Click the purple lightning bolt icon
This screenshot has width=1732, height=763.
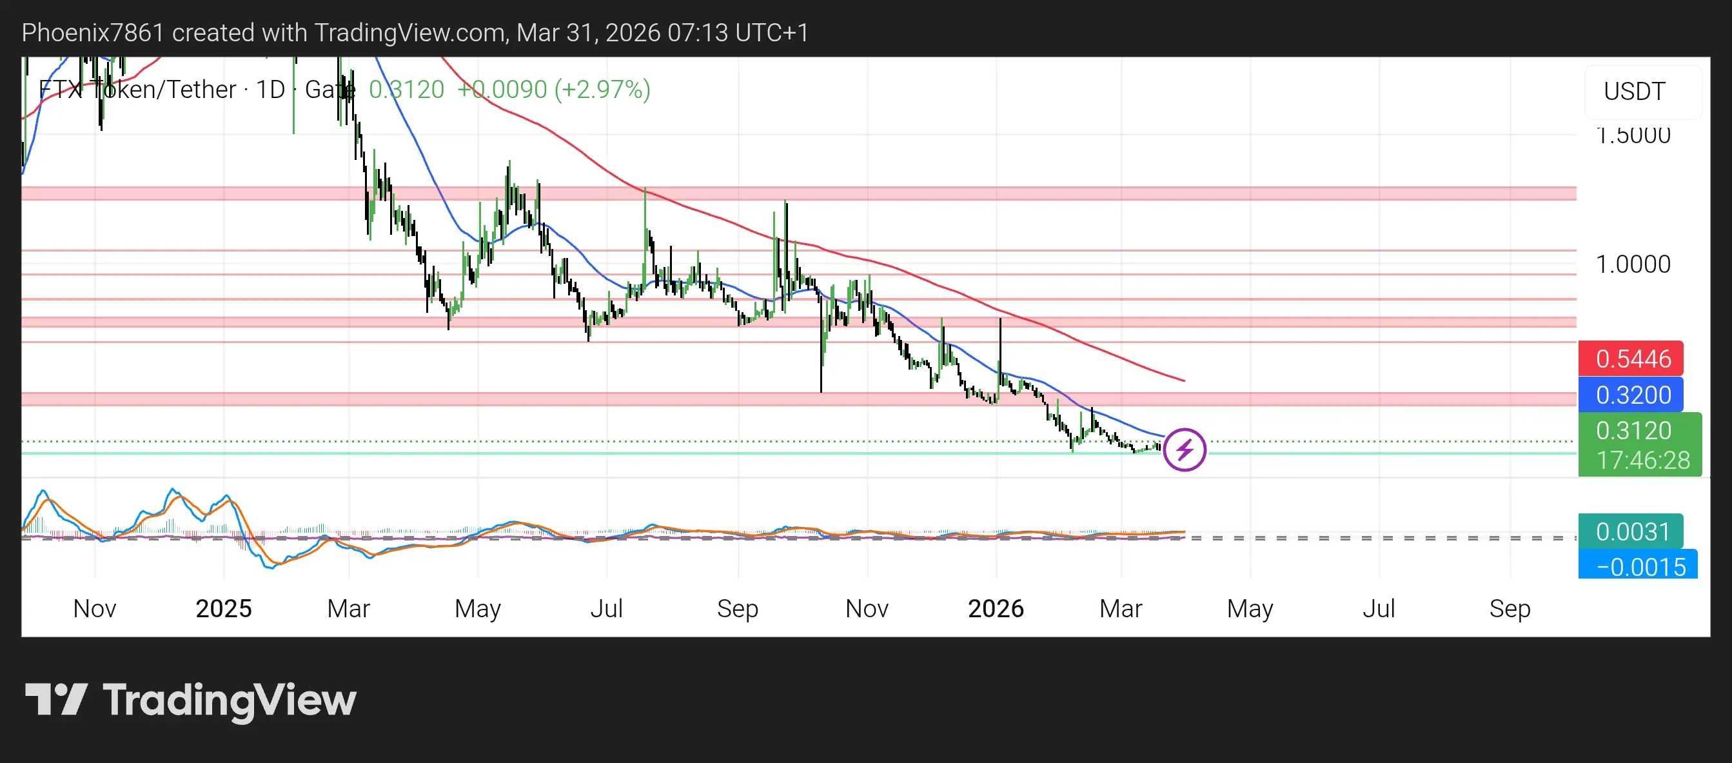[x=1184, y=449]
